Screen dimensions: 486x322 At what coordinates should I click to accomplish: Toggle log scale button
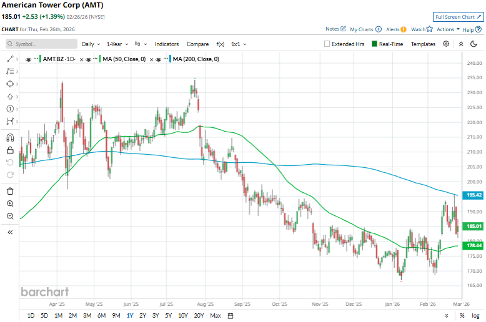pyautogui.click(x=475, y=316)
